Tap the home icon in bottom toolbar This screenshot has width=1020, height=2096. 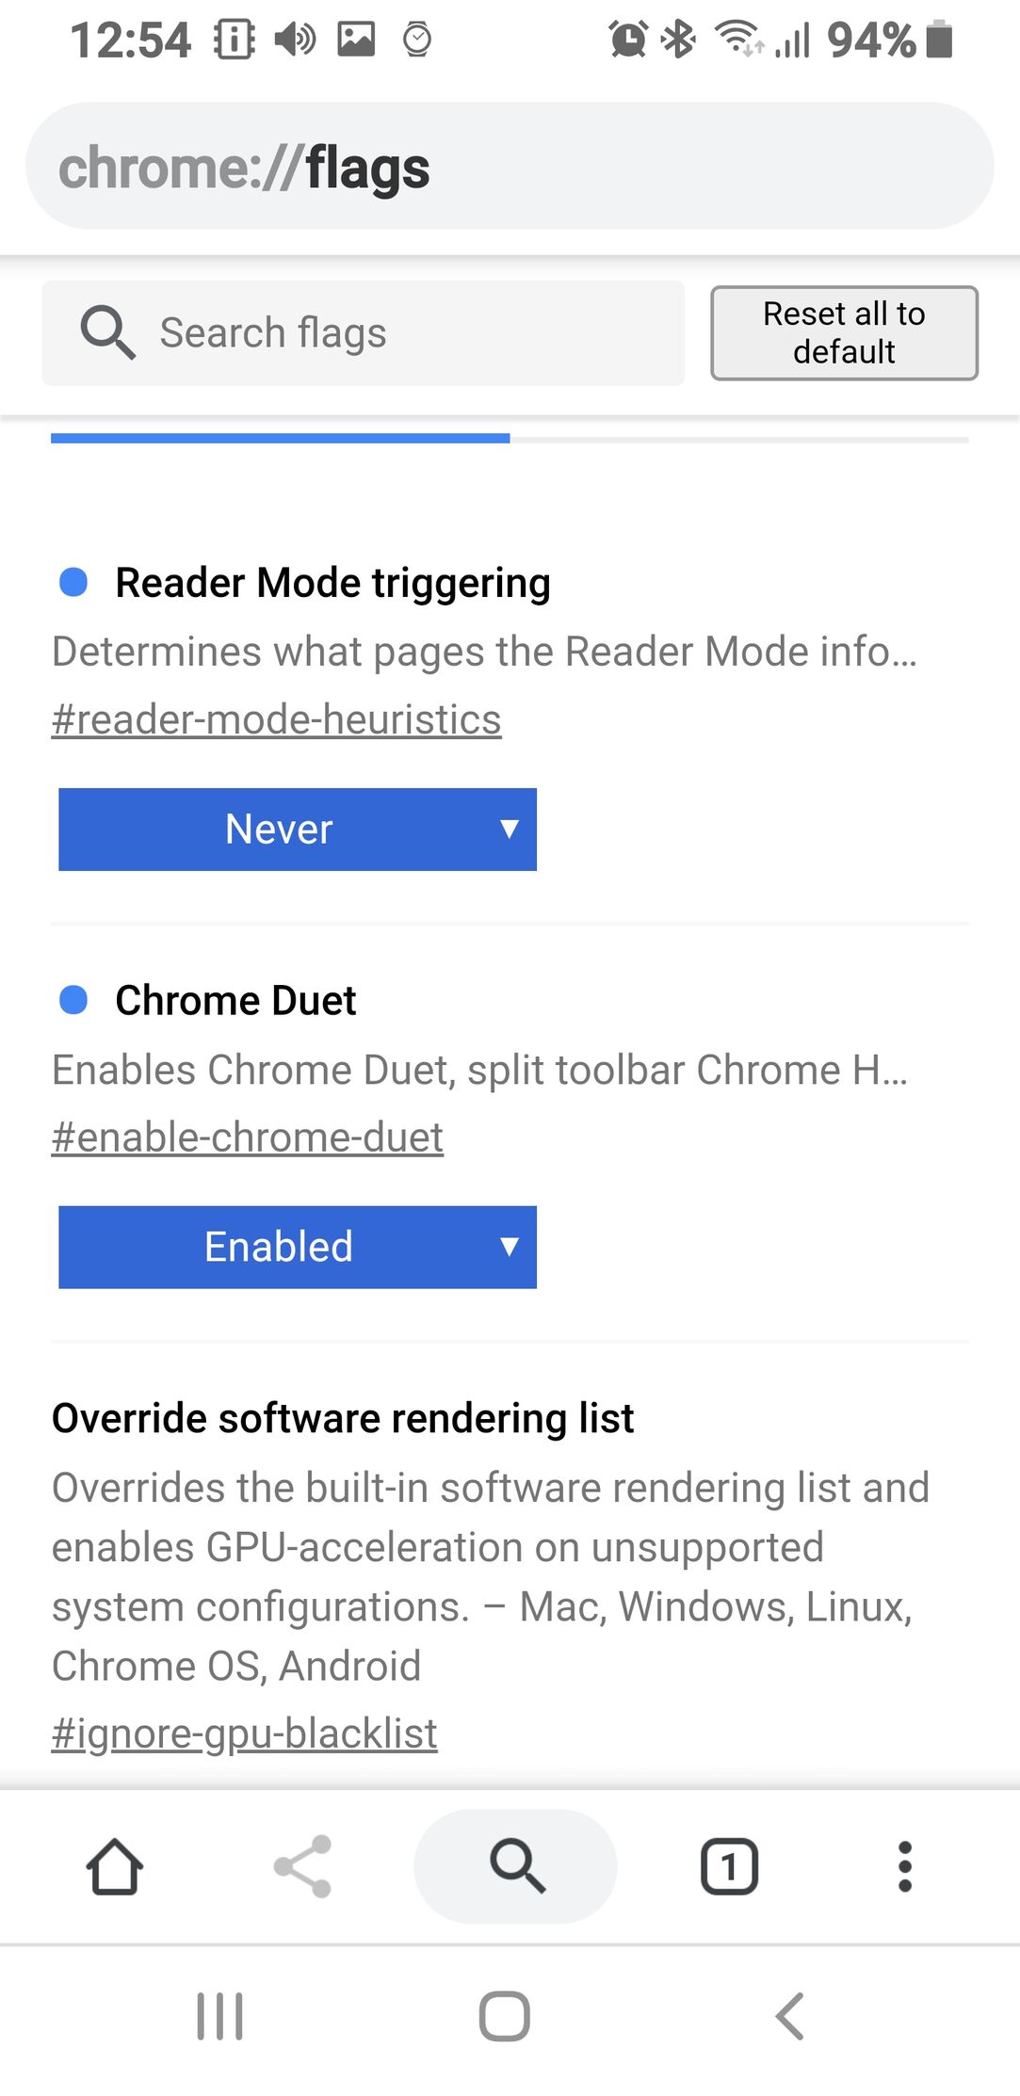114,1866
